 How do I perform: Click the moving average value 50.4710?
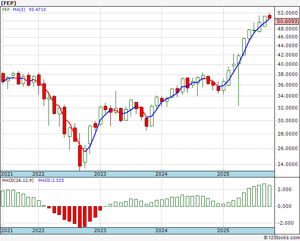pos(37,10)
